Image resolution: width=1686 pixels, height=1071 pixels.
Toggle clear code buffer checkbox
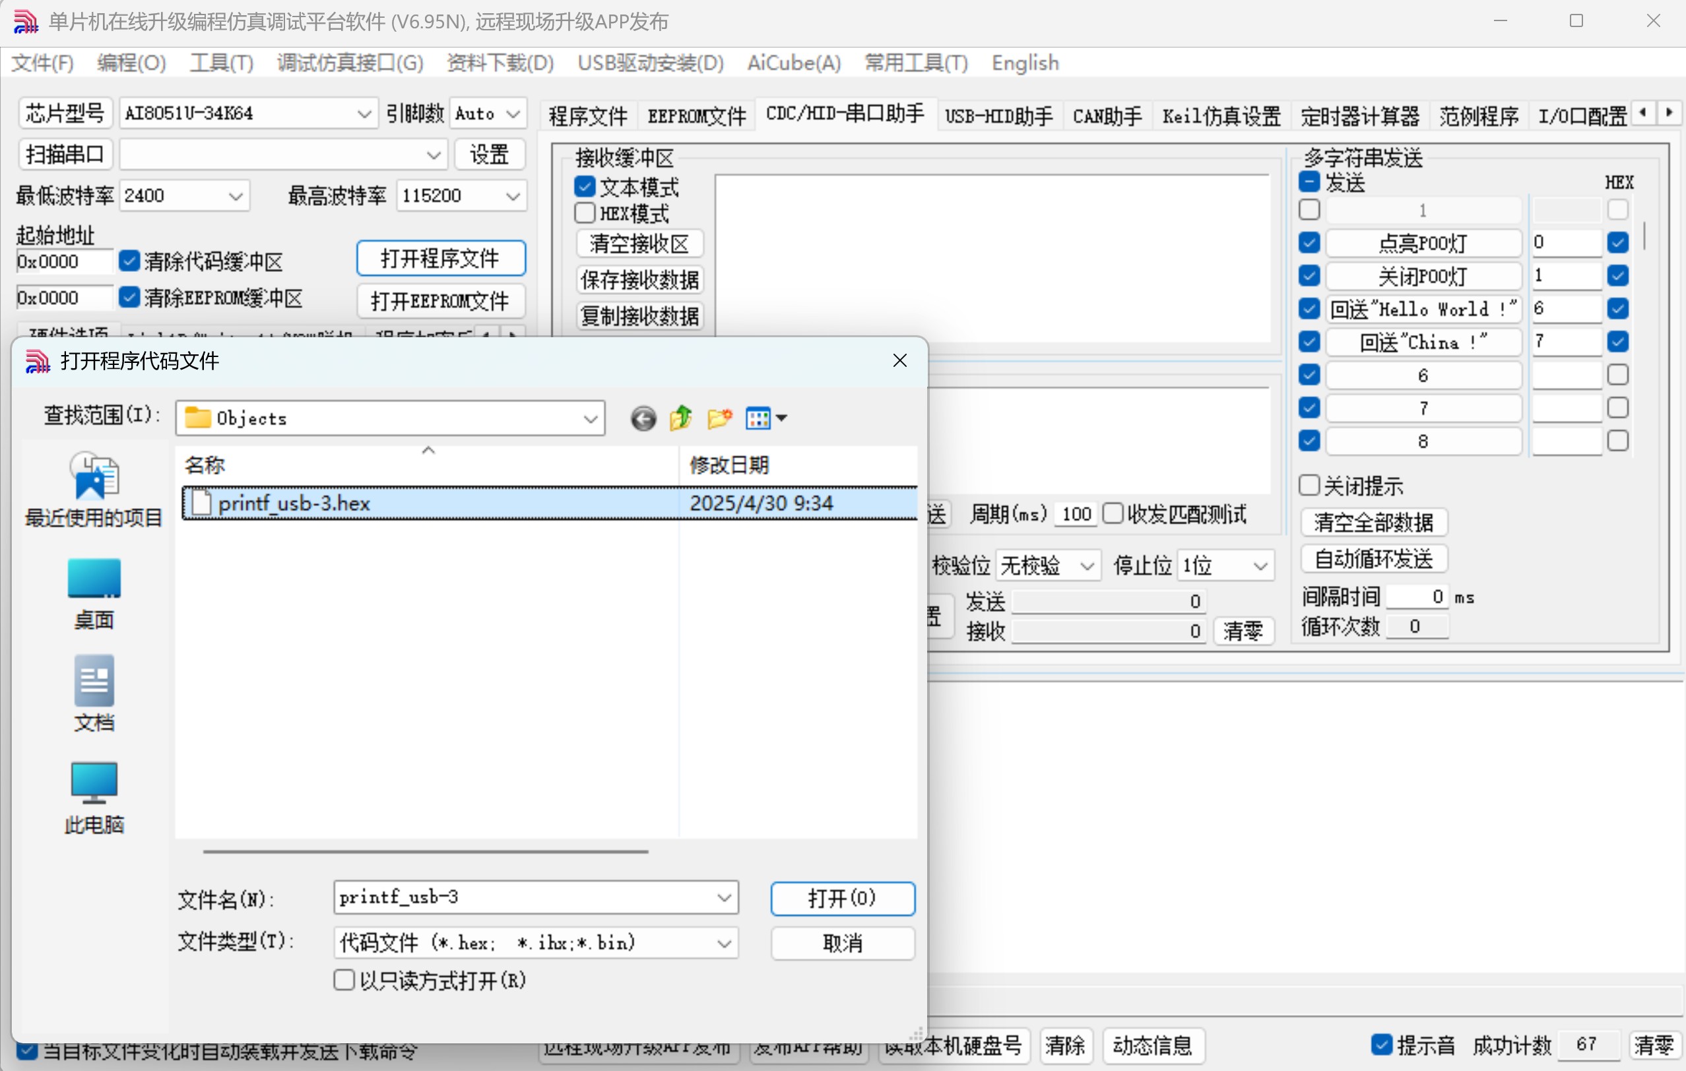click(129, 261)
